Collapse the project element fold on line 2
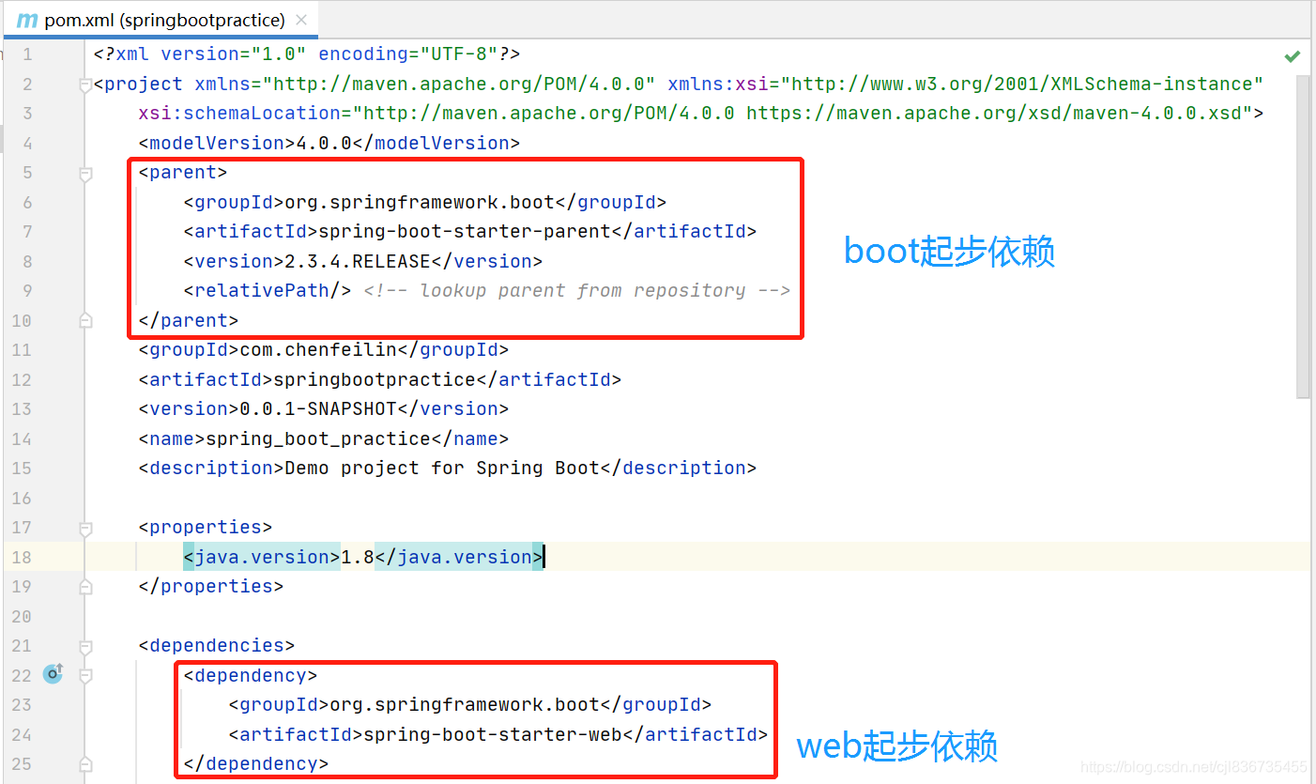1316x784 pixels. [85, 85]
